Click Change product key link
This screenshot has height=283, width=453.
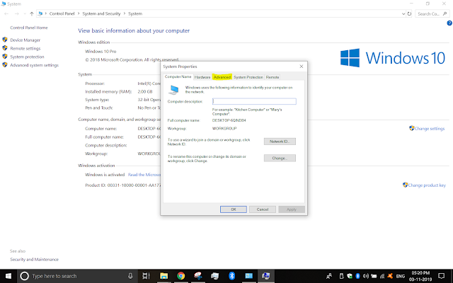pyautogui.click(x=427, y=185)
